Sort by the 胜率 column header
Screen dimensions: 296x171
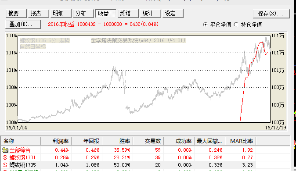point(117,141)
